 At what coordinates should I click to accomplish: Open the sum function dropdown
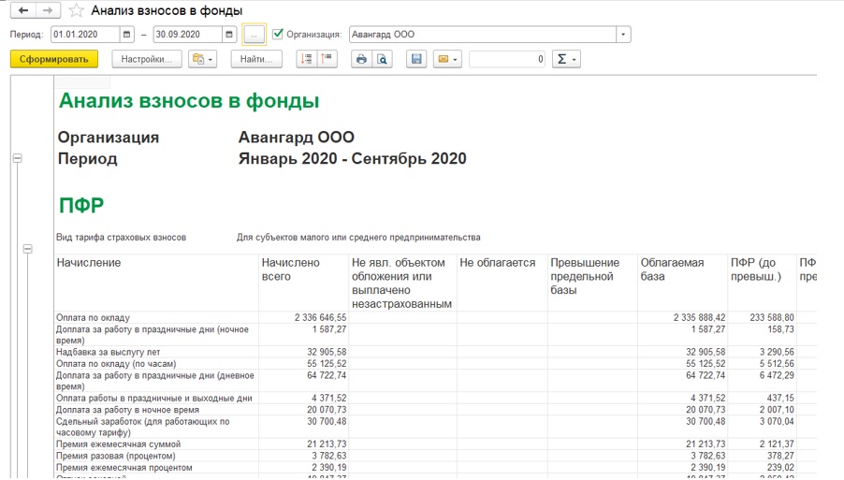[x=566, y=59]
